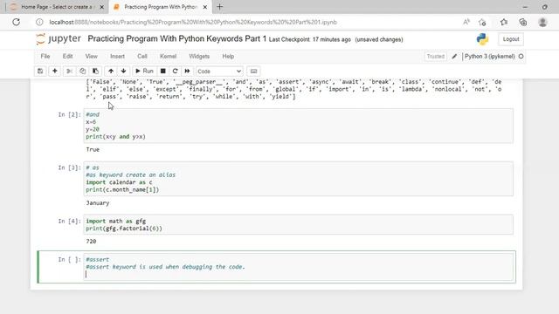Open the browser profile avatar
The image size is (559, 314).
[542, 22]
